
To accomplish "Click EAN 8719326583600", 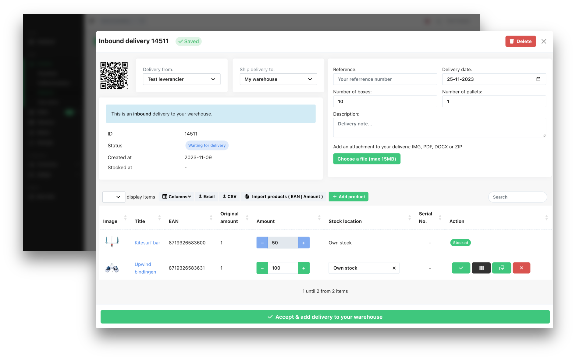I will tap(187, 243).
